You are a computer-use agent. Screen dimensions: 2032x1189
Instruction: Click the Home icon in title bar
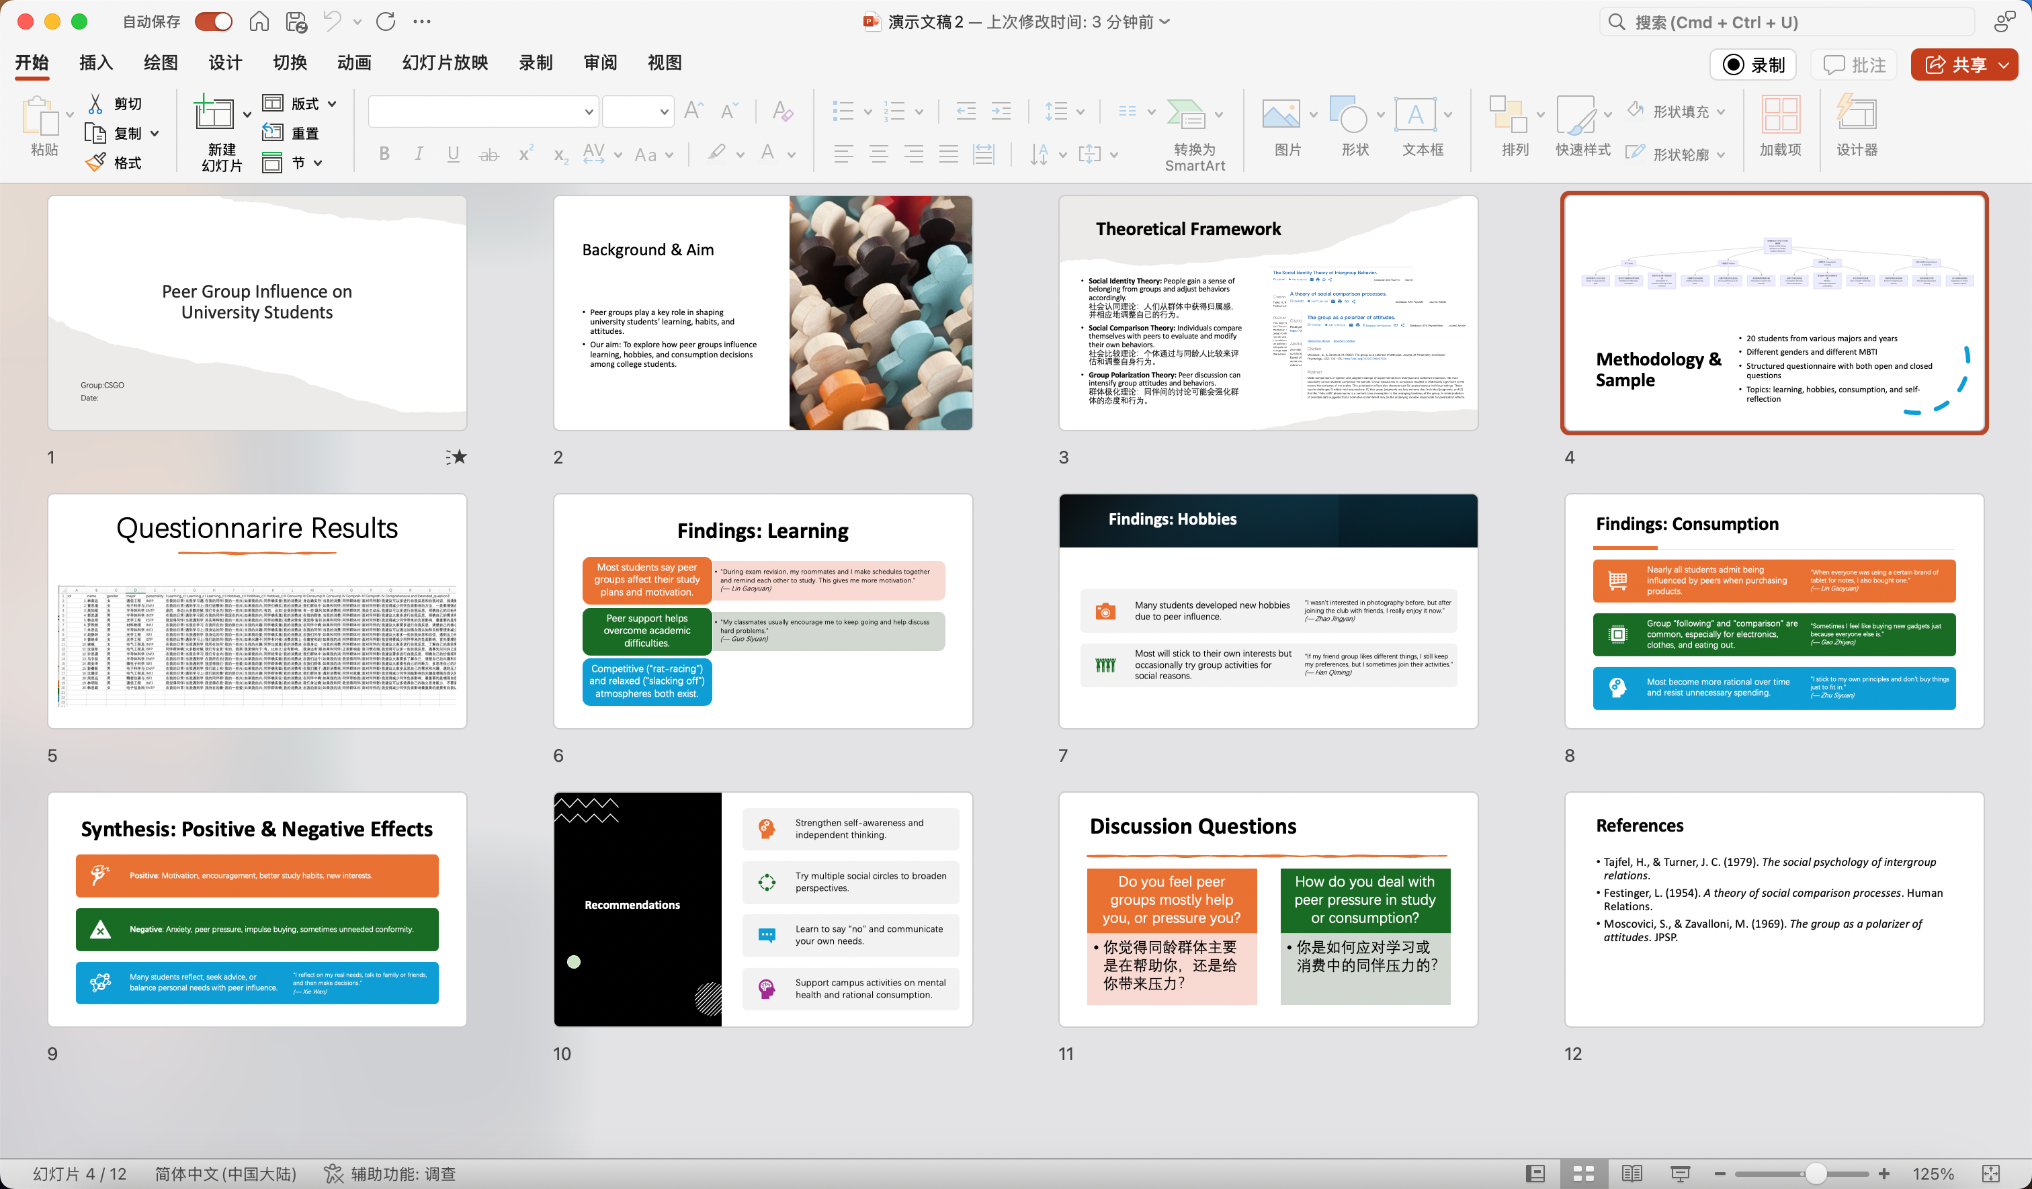pos(259,21)
